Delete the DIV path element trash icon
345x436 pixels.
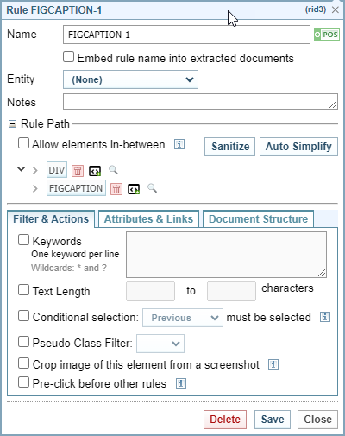pos(78,171)
